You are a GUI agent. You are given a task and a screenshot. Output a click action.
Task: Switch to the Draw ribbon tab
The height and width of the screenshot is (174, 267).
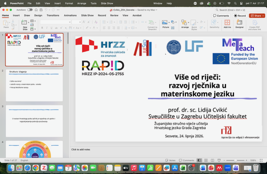pyautogui.click(x=27, y=15)
